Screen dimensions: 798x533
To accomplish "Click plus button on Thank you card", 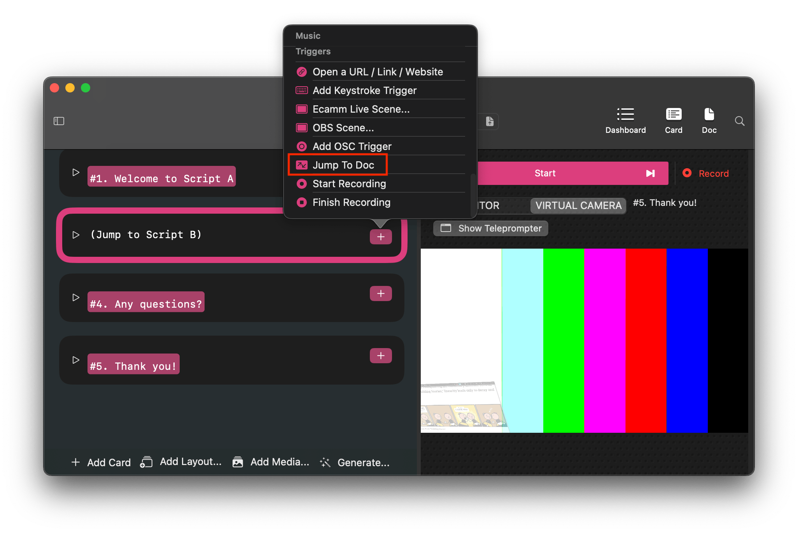I will [380, 356].
